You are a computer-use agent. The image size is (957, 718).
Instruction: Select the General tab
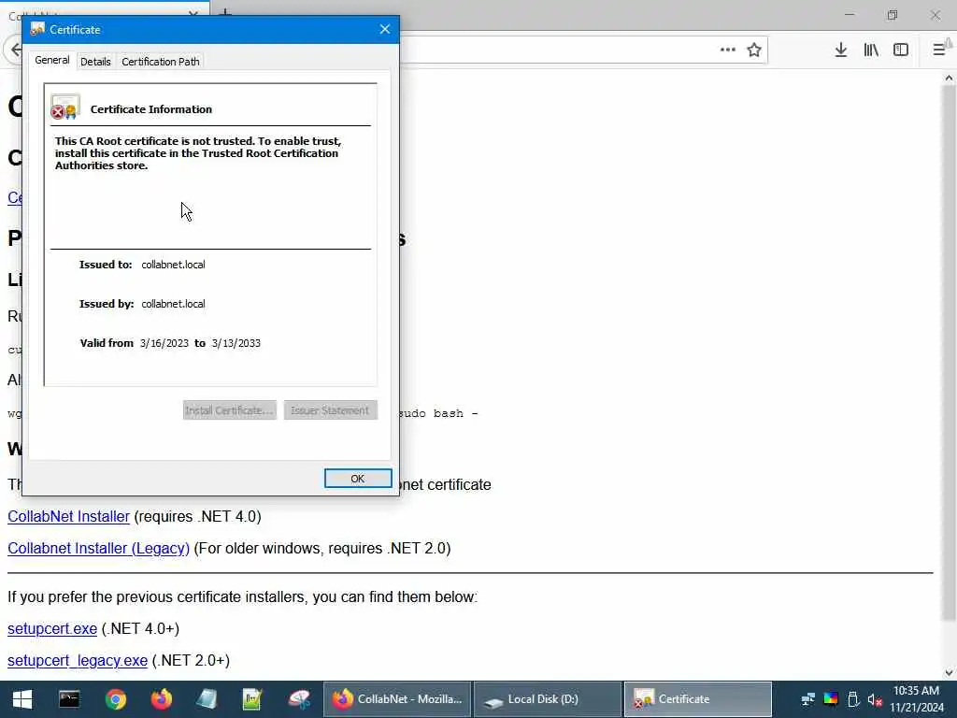click(x=52, y=61)
